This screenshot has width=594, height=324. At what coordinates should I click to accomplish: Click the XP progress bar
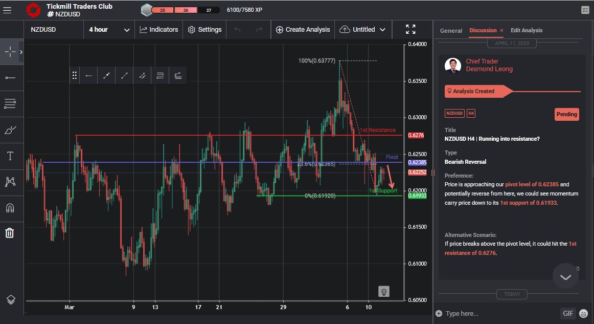(186, 10)
